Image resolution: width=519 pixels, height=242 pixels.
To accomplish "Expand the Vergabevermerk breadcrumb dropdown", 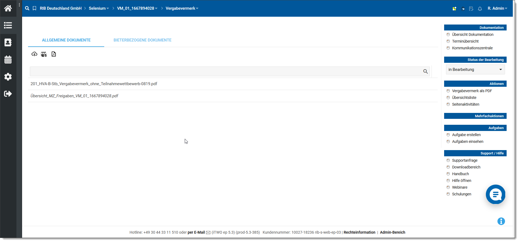I will point(182,8).
